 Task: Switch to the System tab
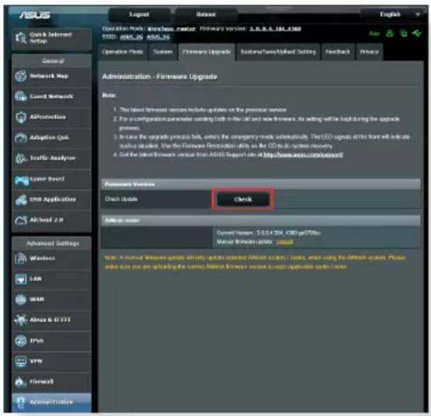pos(163,52)
